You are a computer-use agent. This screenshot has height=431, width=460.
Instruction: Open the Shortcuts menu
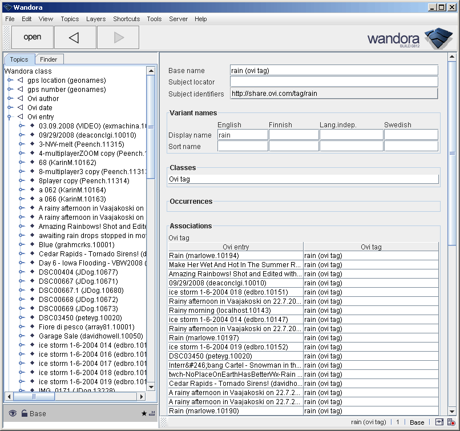(x=126, y=19)
